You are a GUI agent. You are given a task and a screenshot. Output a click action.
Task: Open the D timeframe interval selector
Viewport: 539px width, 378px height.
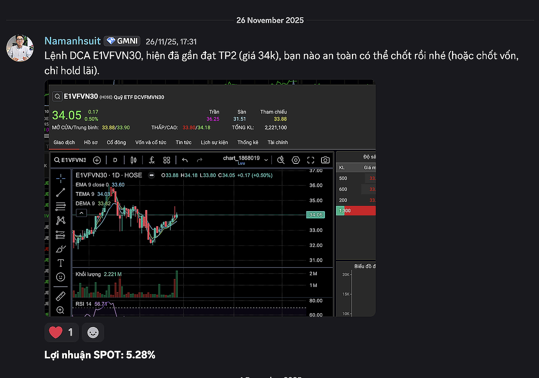click(x=115, y=160)
